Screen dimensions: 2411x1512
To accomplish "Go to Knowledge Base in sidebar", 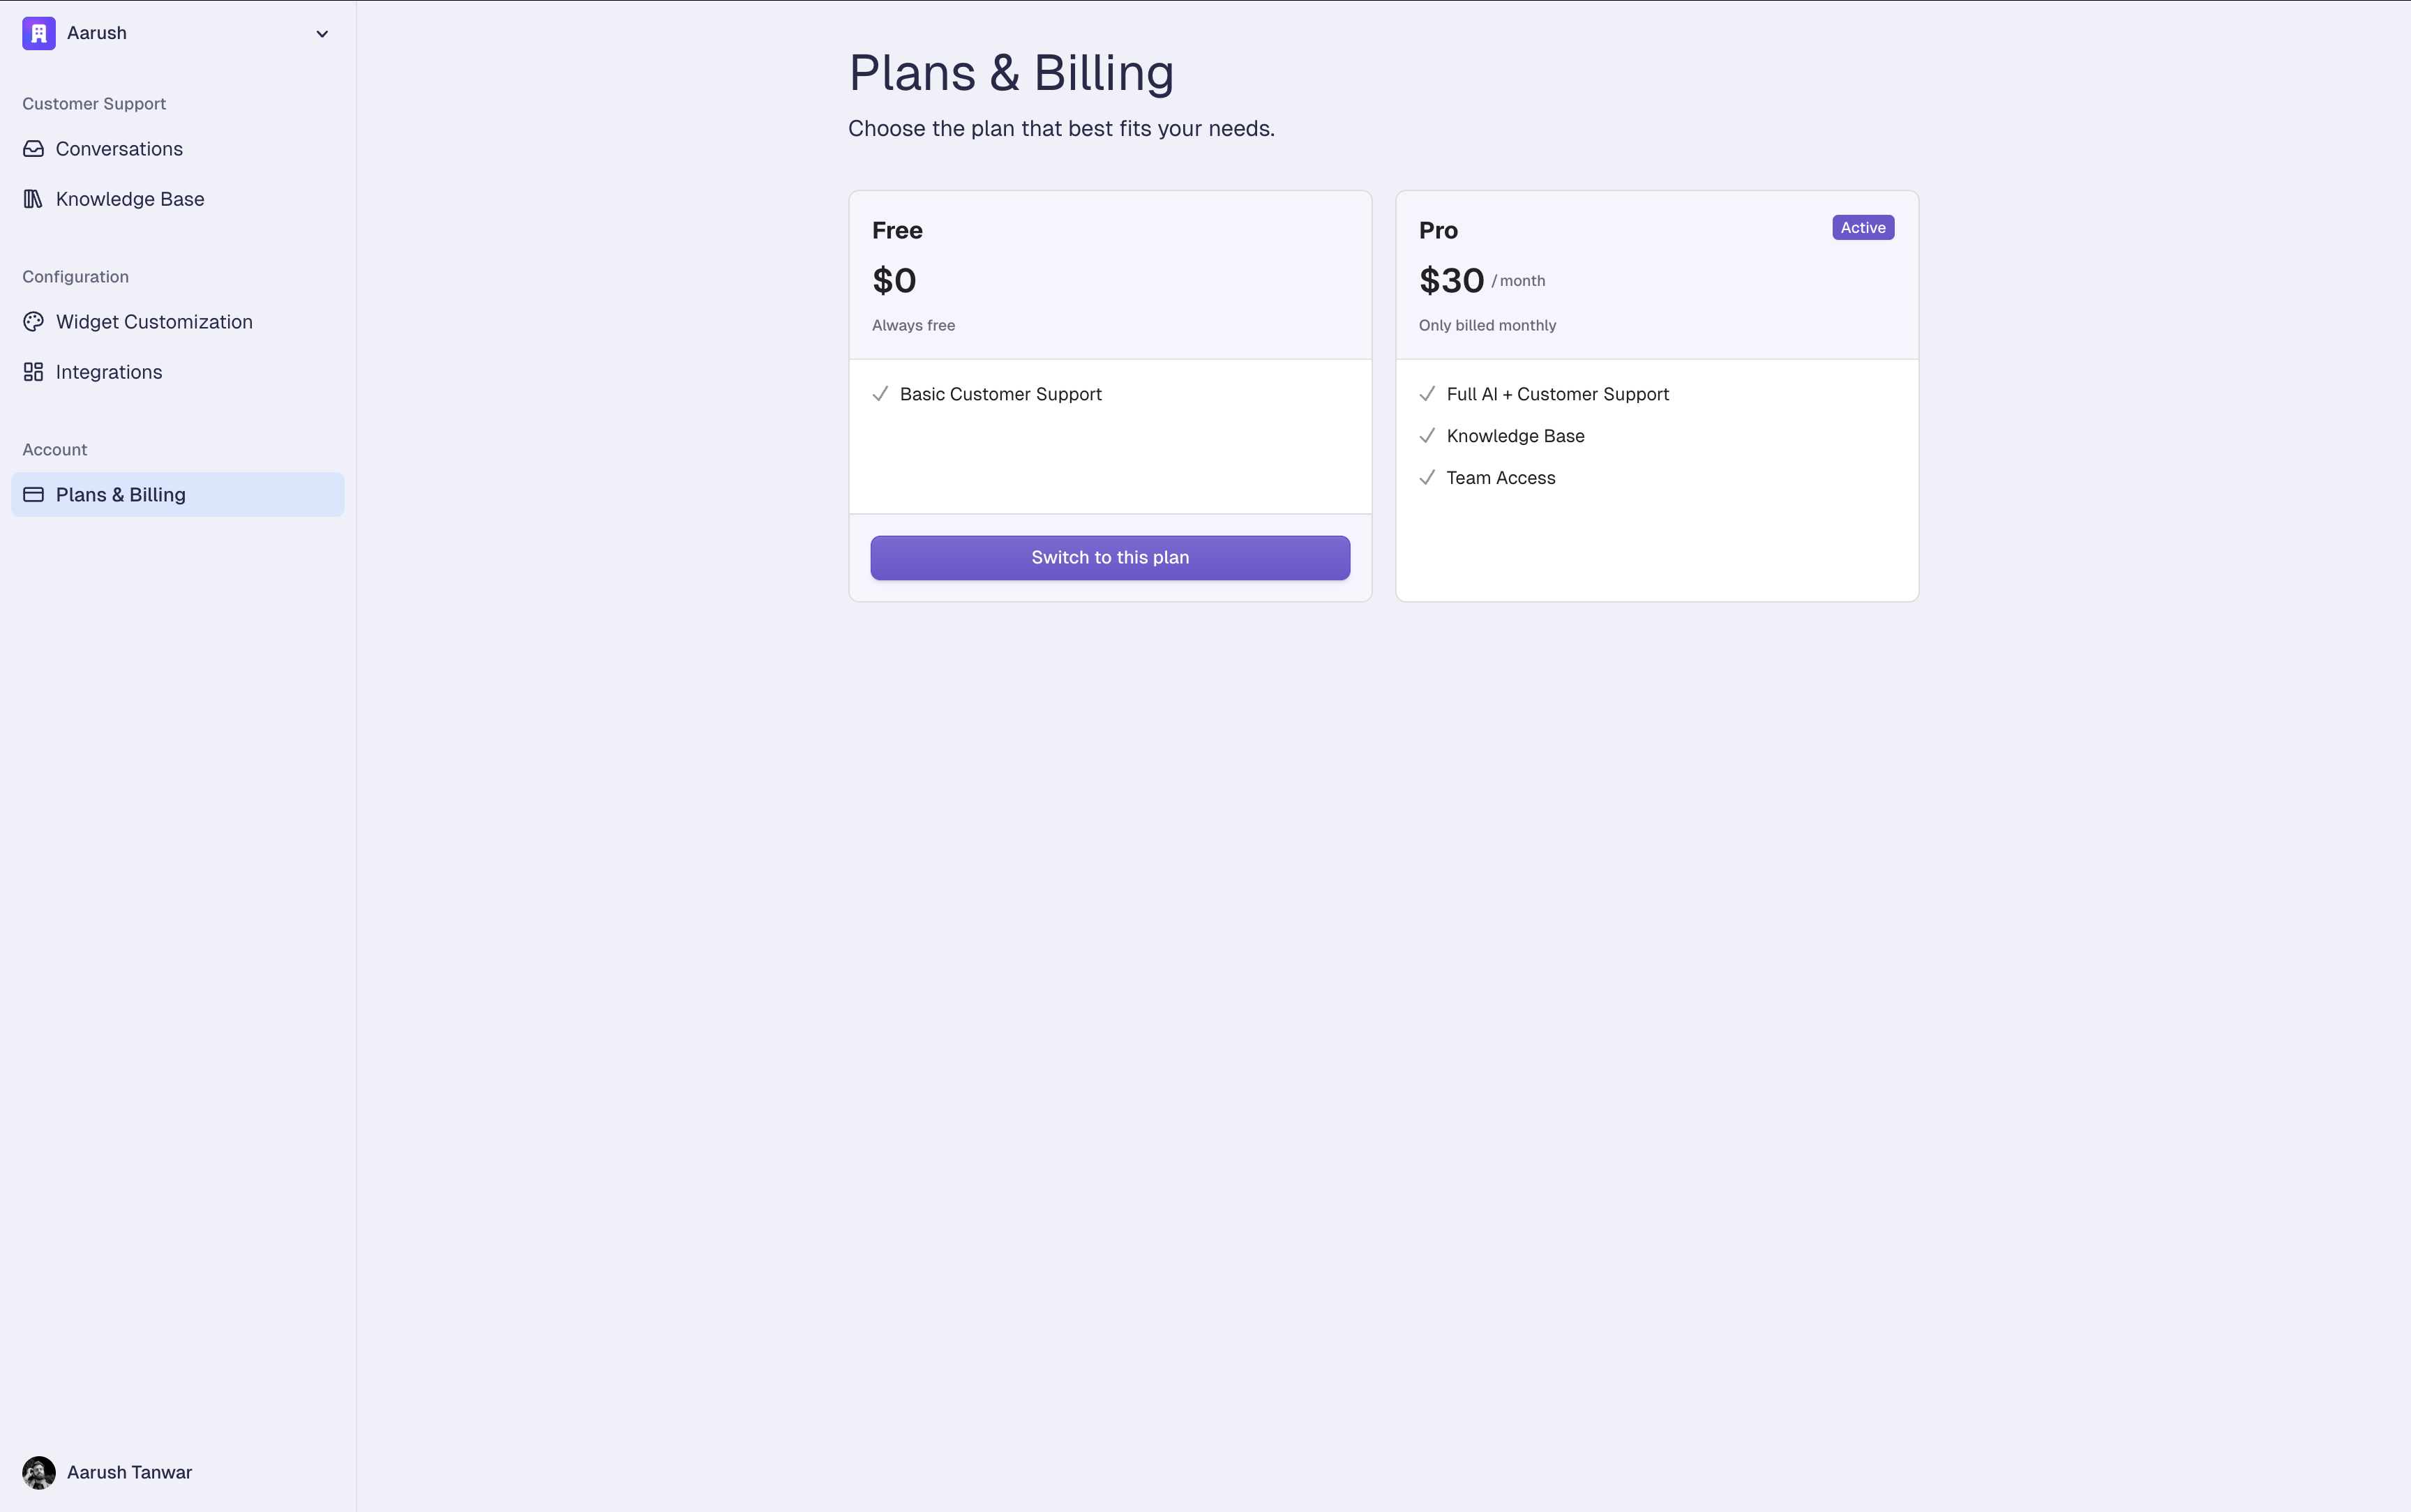I will [x=130, y=199].
